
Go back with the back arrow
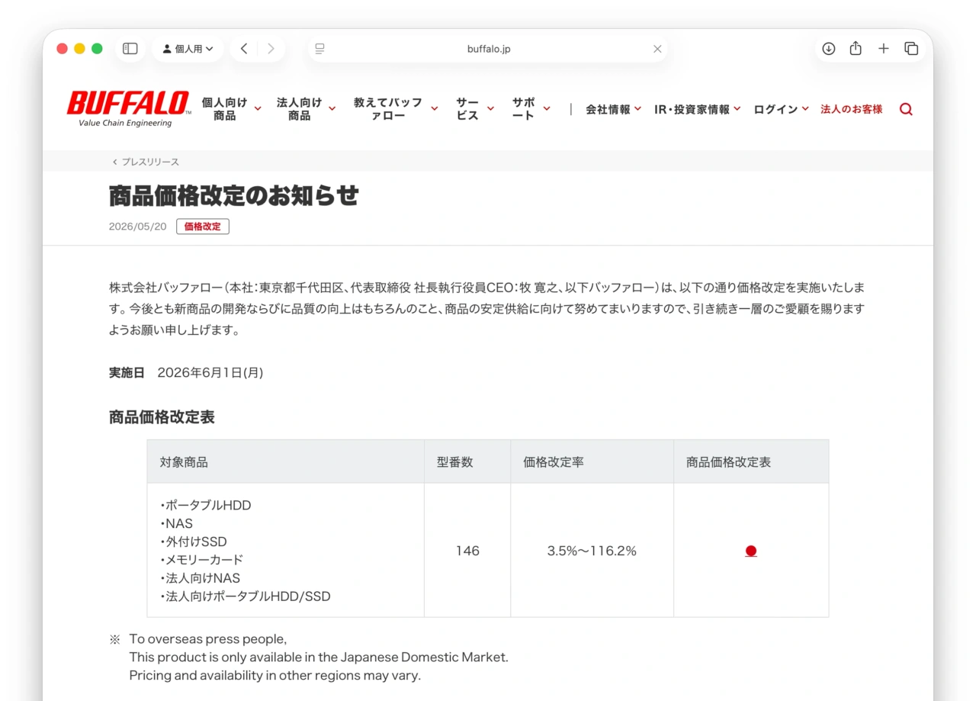click(244, 49)
